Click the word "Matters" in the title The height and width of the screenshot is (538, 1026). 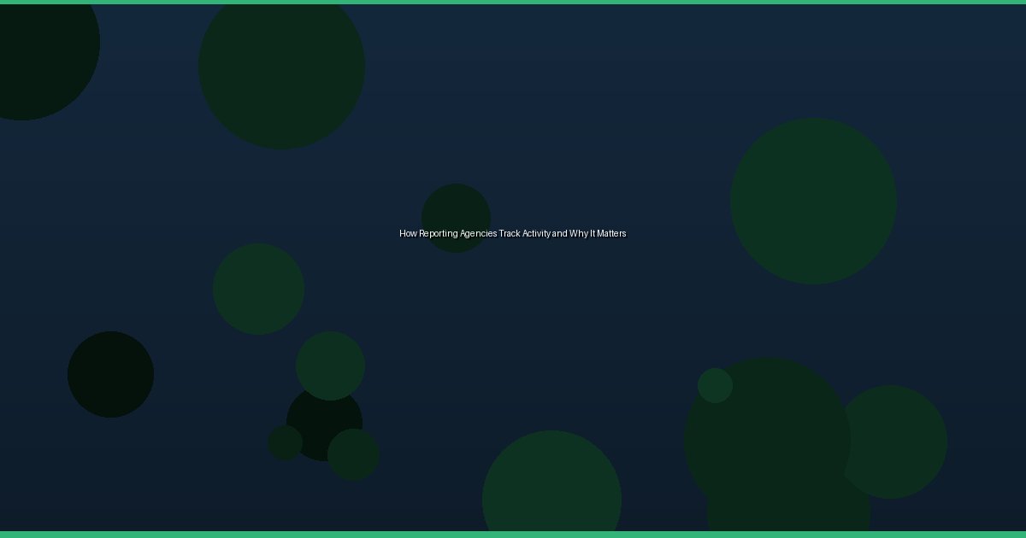pyautogui.click(x=611, y=233)
